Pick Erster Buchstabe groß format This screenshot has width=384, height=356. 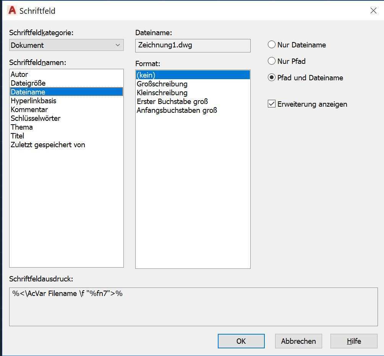coord(172,102)
